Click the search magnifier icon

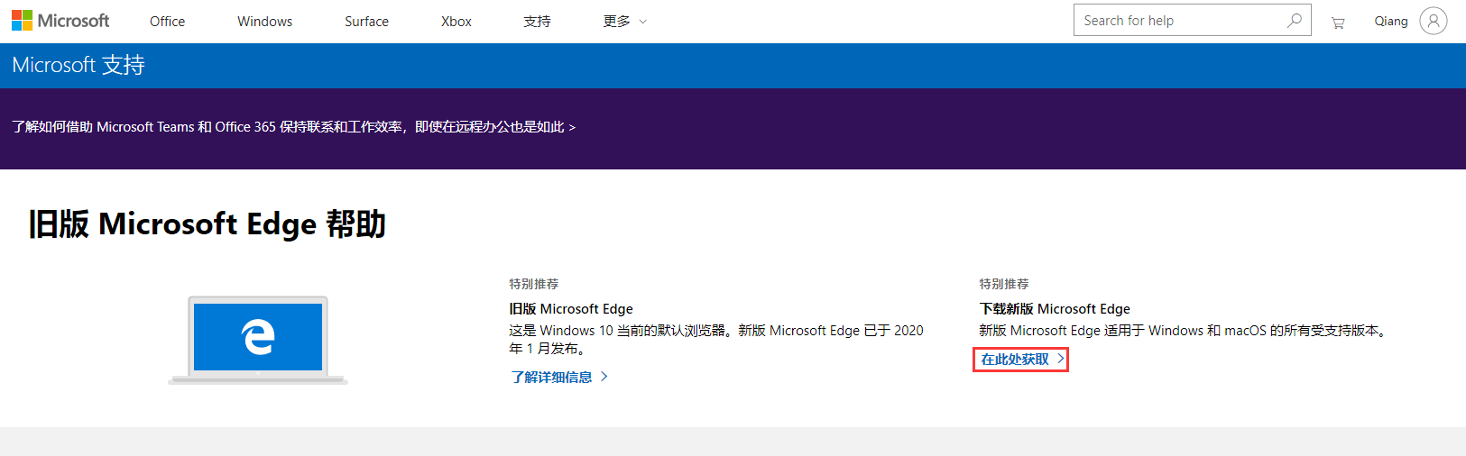click(1295, 20)
